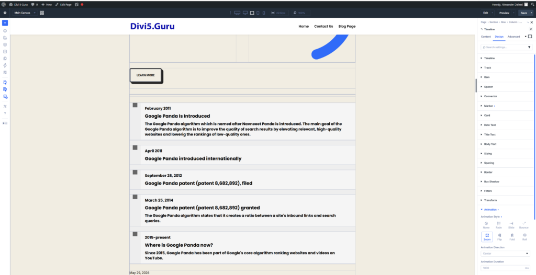Choose Fade animation style
Viewport: 536px width, 275px height.
[x=499, y=225]
